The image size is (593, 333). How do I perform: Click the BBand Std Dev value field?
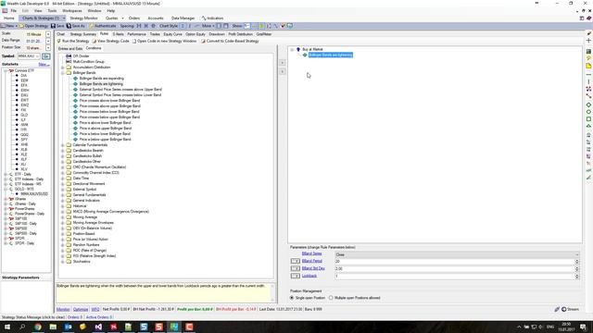(454, 268)
